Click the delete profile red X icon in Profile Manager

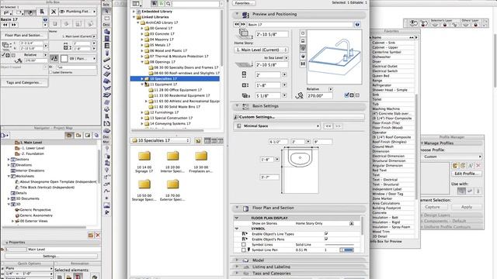tap(478, 165)
